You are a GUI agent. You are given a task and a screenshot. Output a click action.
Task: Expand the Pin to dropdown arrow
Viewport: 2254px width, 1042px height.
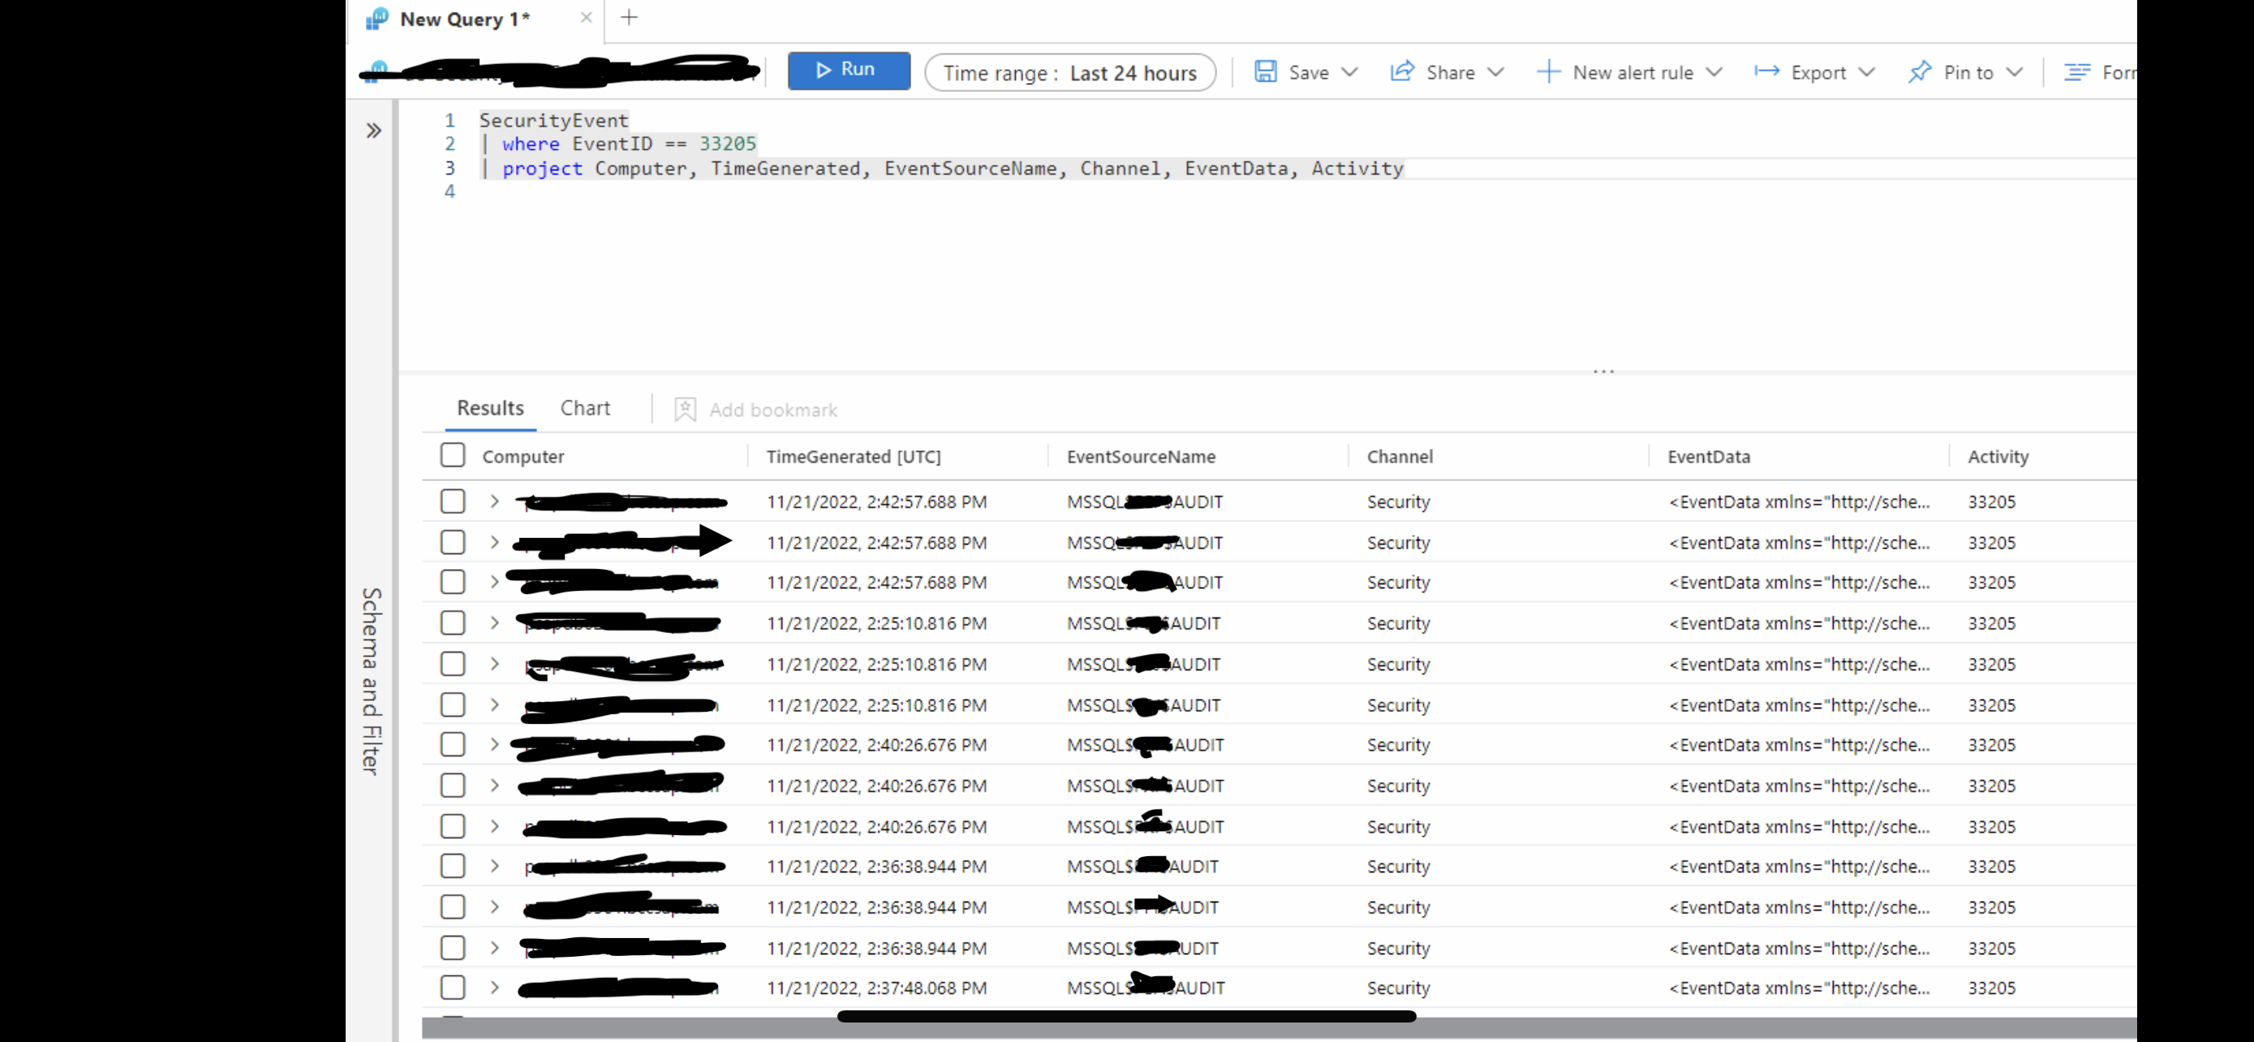point(2015,72)
